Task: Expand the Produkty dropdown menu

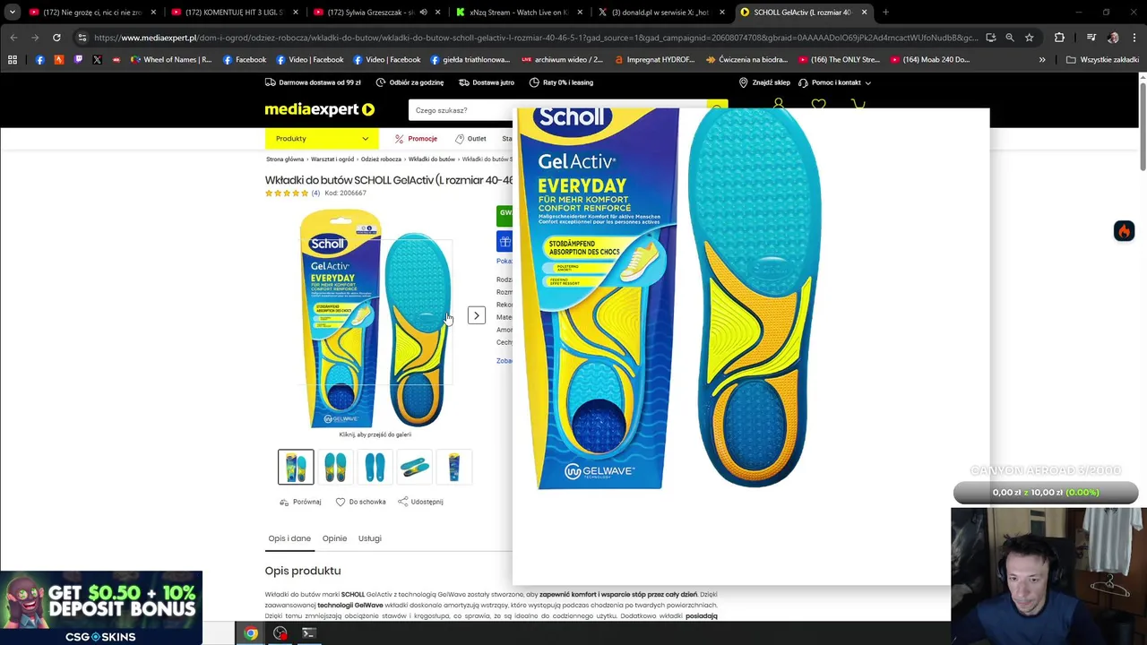Action: tap(322, 139)
